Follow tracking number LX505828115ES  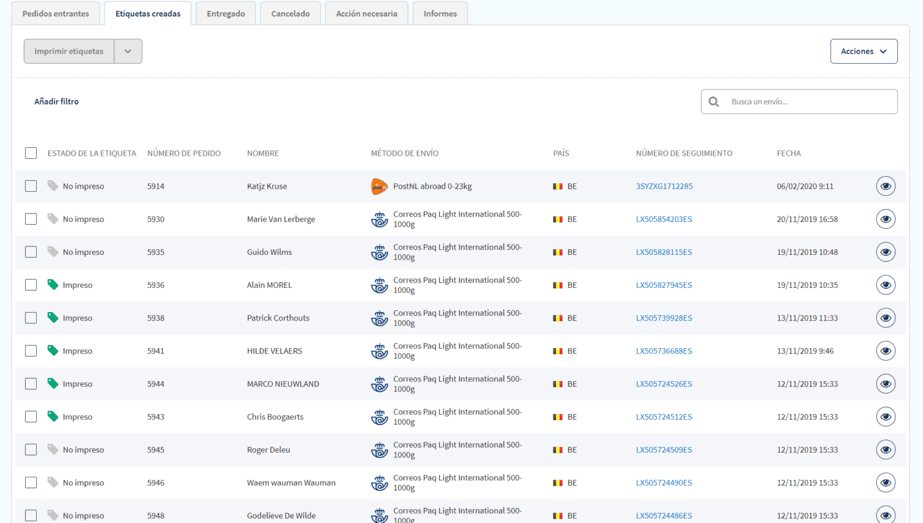[664, 252]
